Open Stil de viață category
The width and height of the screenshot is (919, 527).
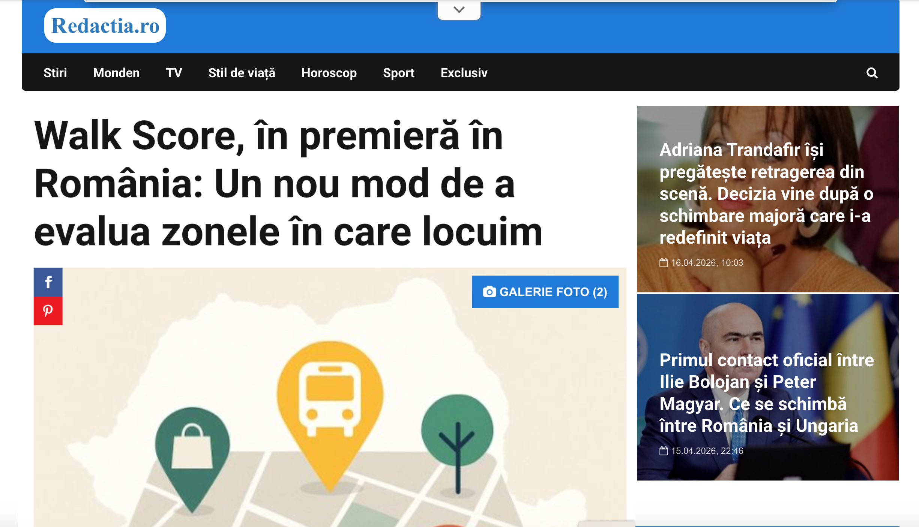point(242,73)
